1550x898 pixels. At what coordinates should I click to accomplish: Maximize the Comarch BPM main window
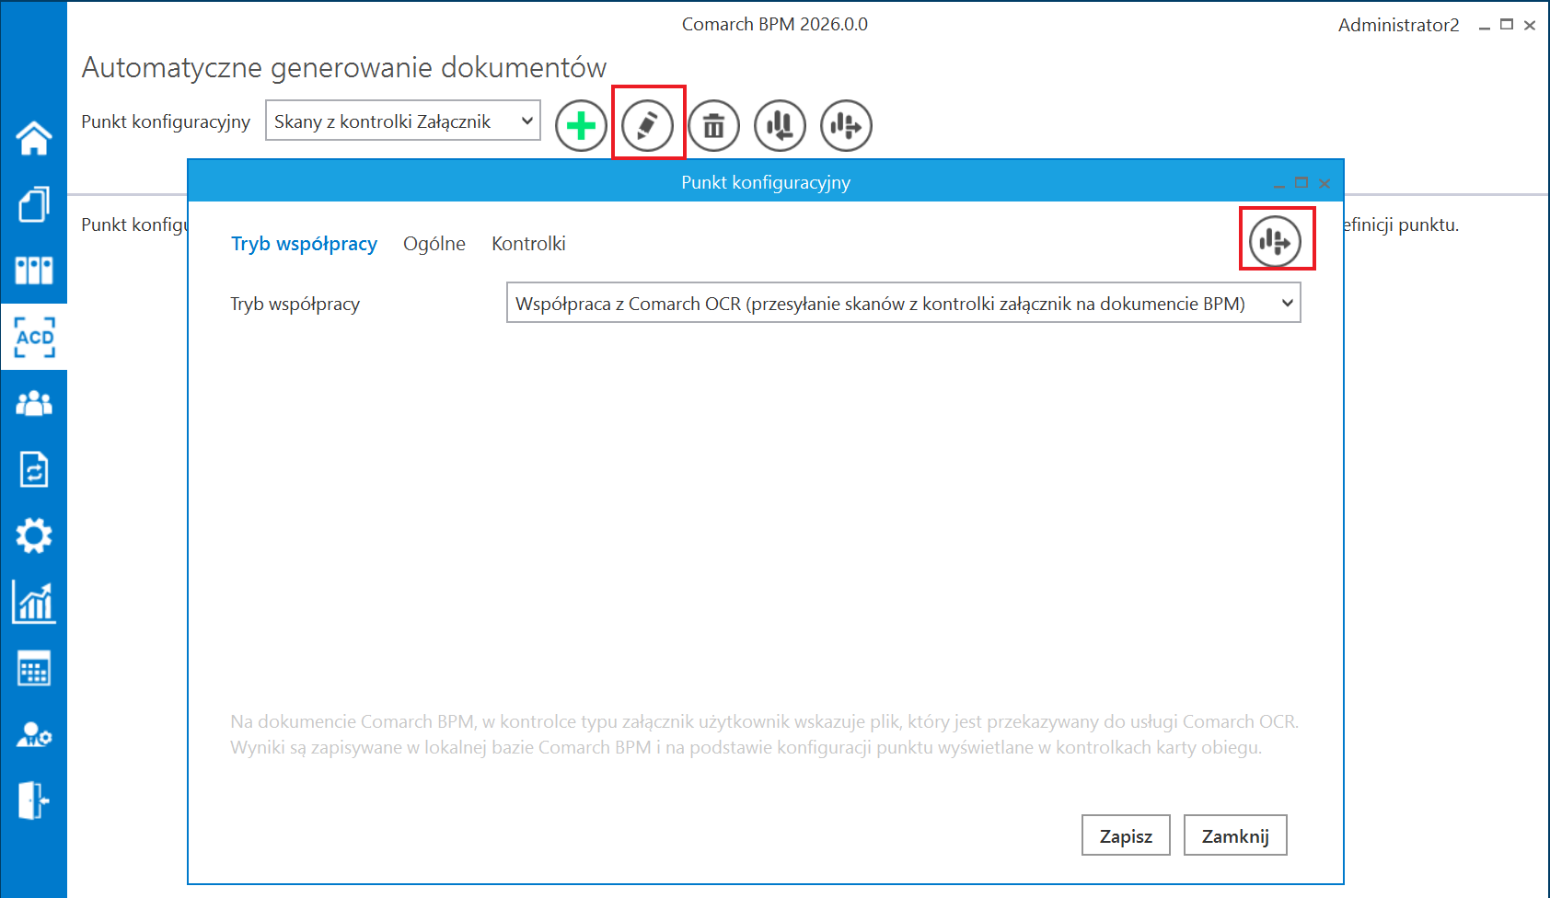[x=1507, y=25]
